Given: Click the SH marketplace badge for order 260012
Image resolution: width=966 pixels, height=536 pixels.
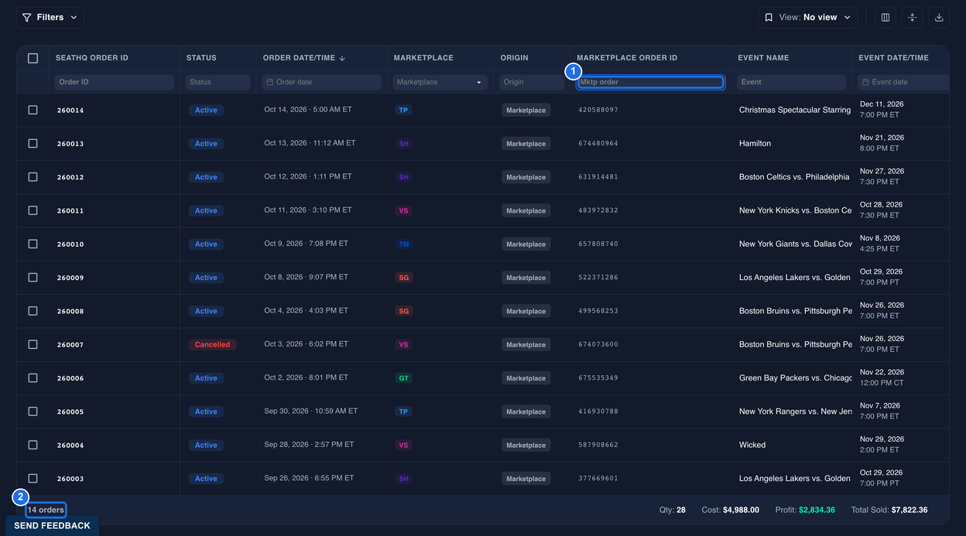Looking at the screenshot, I should click(x=403, y=177).
